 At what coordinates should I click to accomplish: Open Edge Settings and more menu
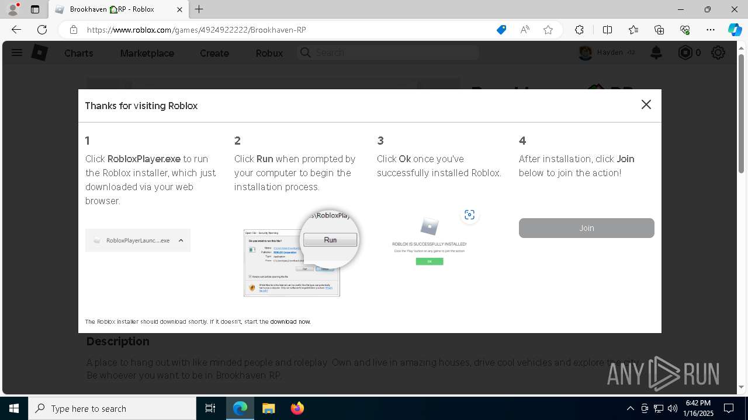click(711, 30)
